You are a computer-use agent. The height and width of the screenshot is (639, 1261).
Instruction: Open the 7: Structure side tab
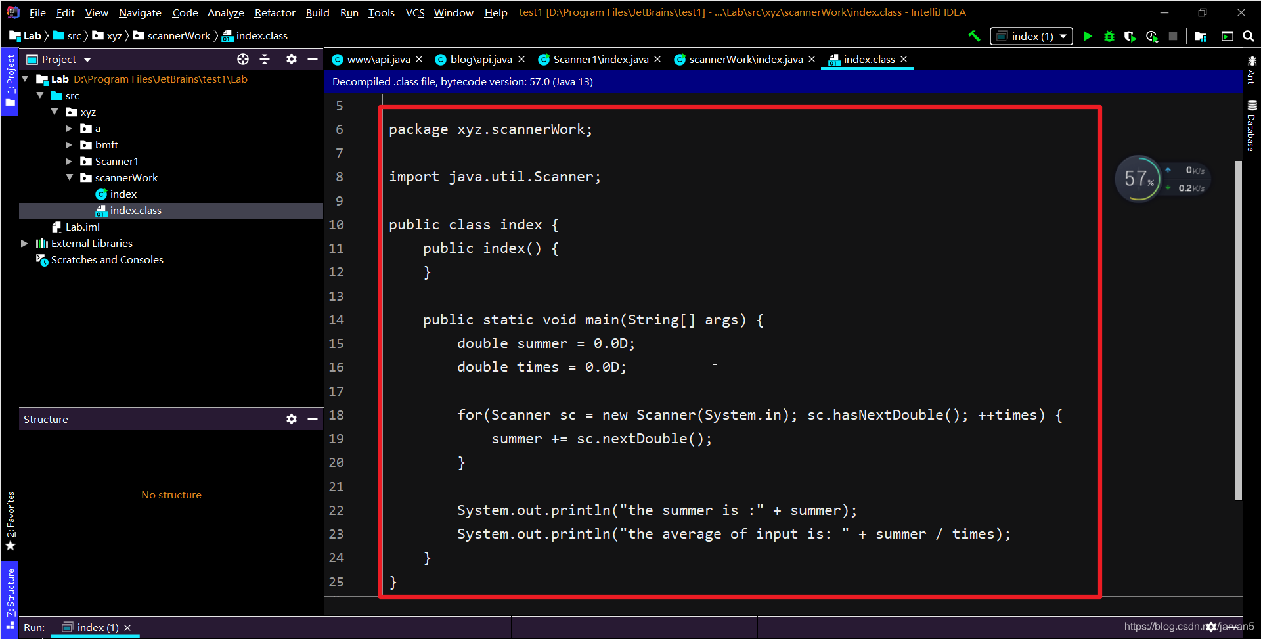[x=10, y=598]
